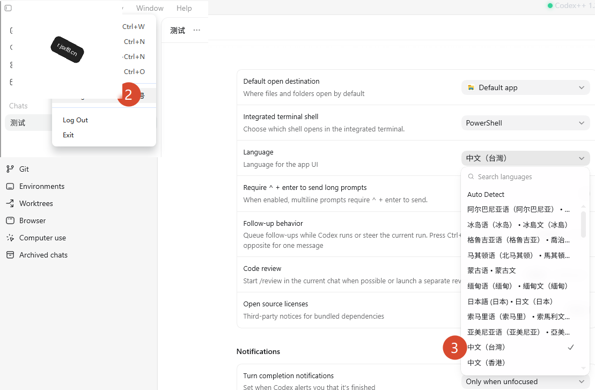Switch to the 测试 tab
Image resolution: width=595 pixels, height=390 pixels.
pos(178,31)
